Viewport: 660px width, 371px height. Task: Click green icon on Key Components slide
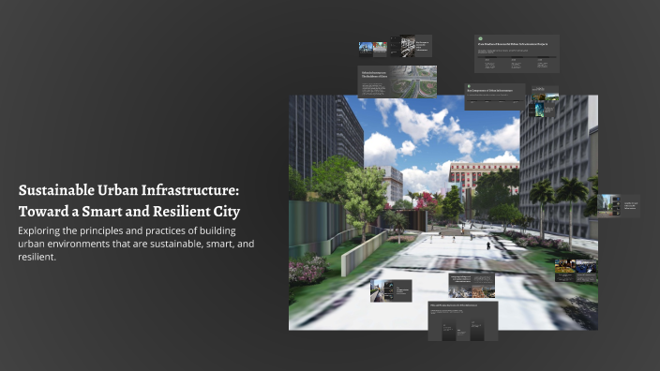tap(469, 86)
